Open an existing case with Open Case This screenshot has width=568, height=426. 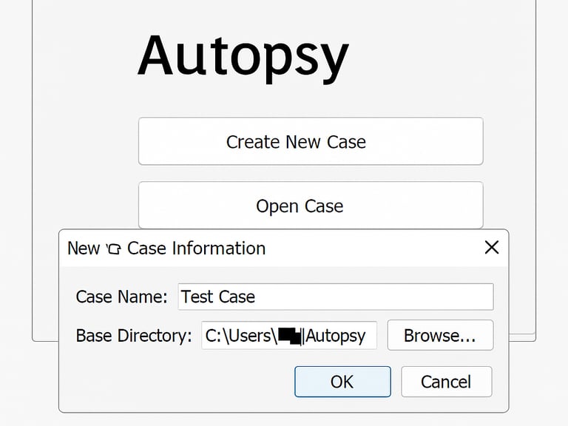pos(311,206)
